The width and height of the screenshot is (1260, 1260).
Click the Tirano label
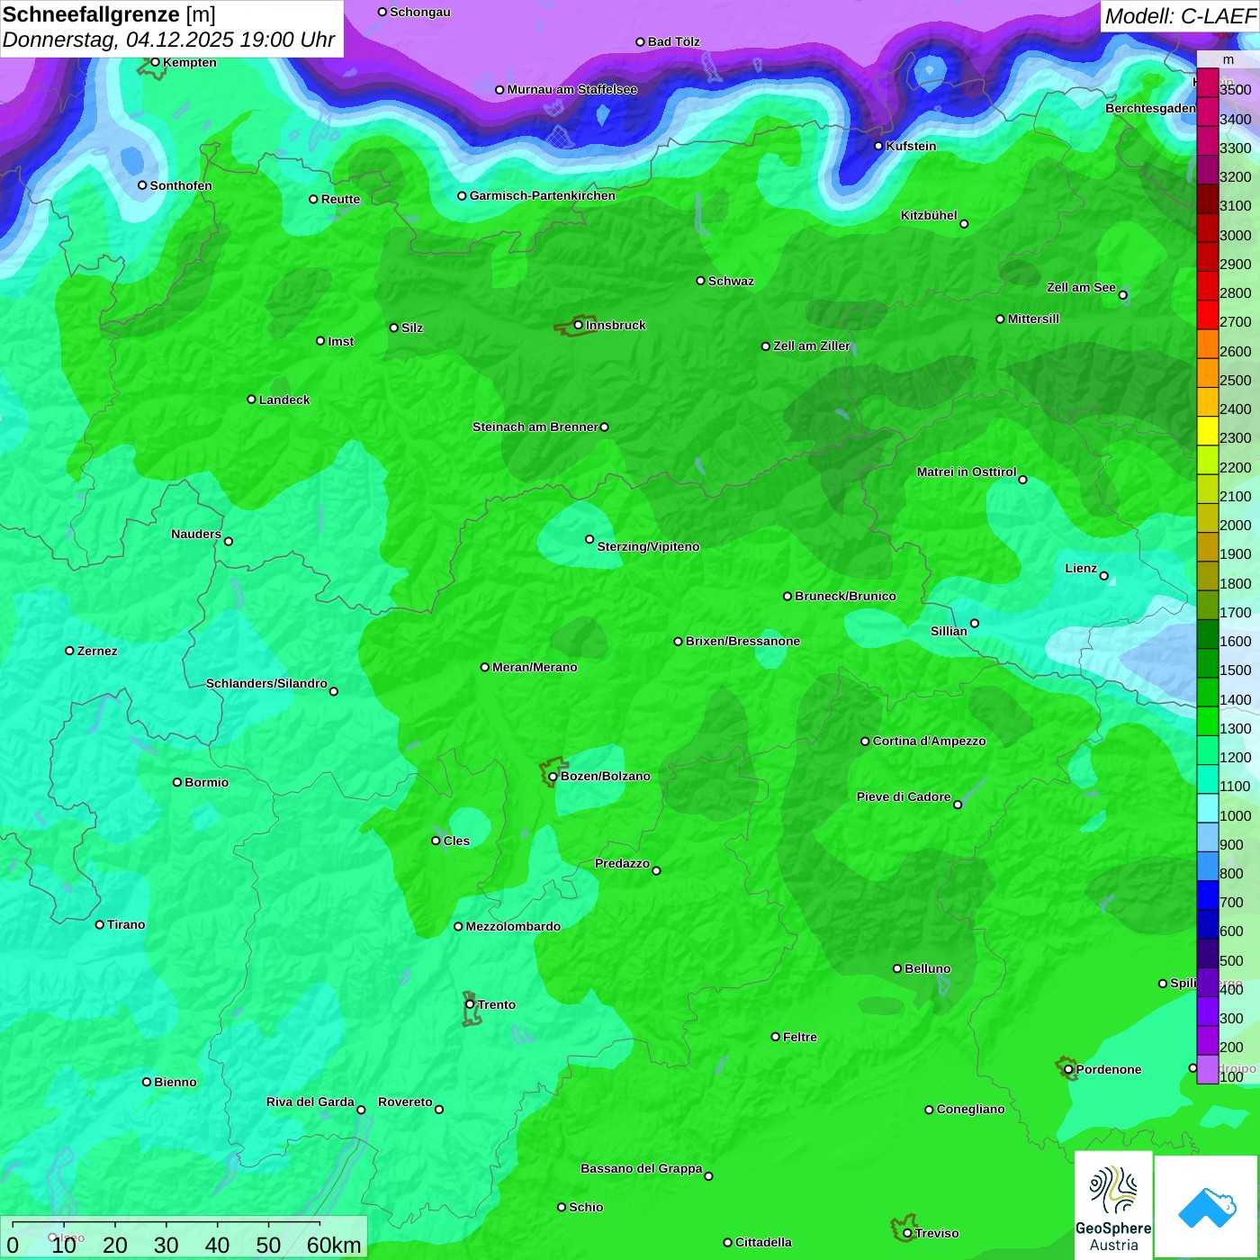(x=126, y=924)
